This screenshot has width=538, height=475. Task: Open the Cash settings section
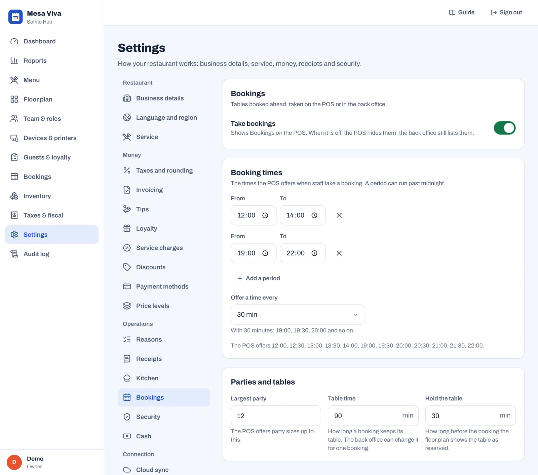tap(164, 436)
